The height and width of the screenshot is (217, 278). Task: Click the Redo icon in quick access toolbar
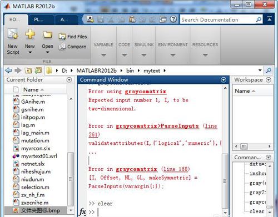pyautogui.click(x=153, y=19)
